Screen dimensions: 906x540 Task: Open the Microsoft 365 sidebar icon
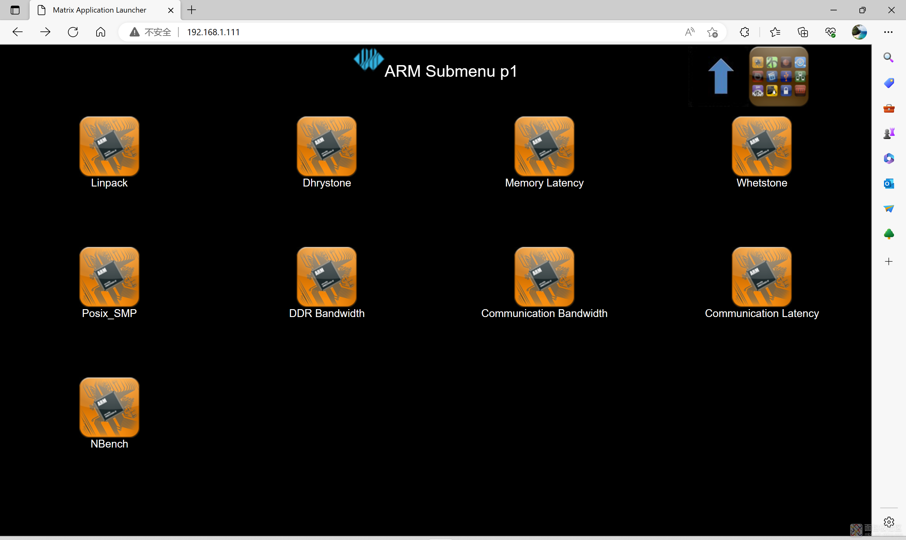tap(888, 158)
